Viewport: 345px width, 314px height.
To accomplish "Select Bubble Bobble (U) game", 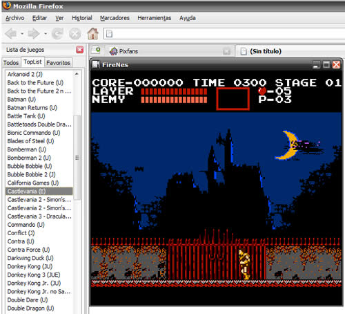I will 39,166.
